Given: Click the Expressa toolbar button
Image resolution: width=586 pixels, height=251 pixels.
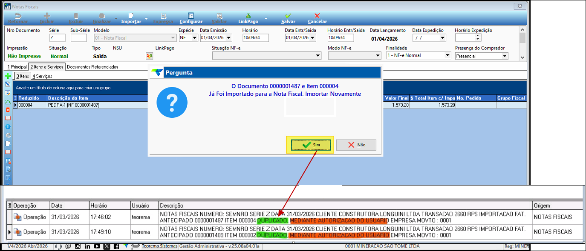Looking at the screenshot, I should (x=163, y=18).
